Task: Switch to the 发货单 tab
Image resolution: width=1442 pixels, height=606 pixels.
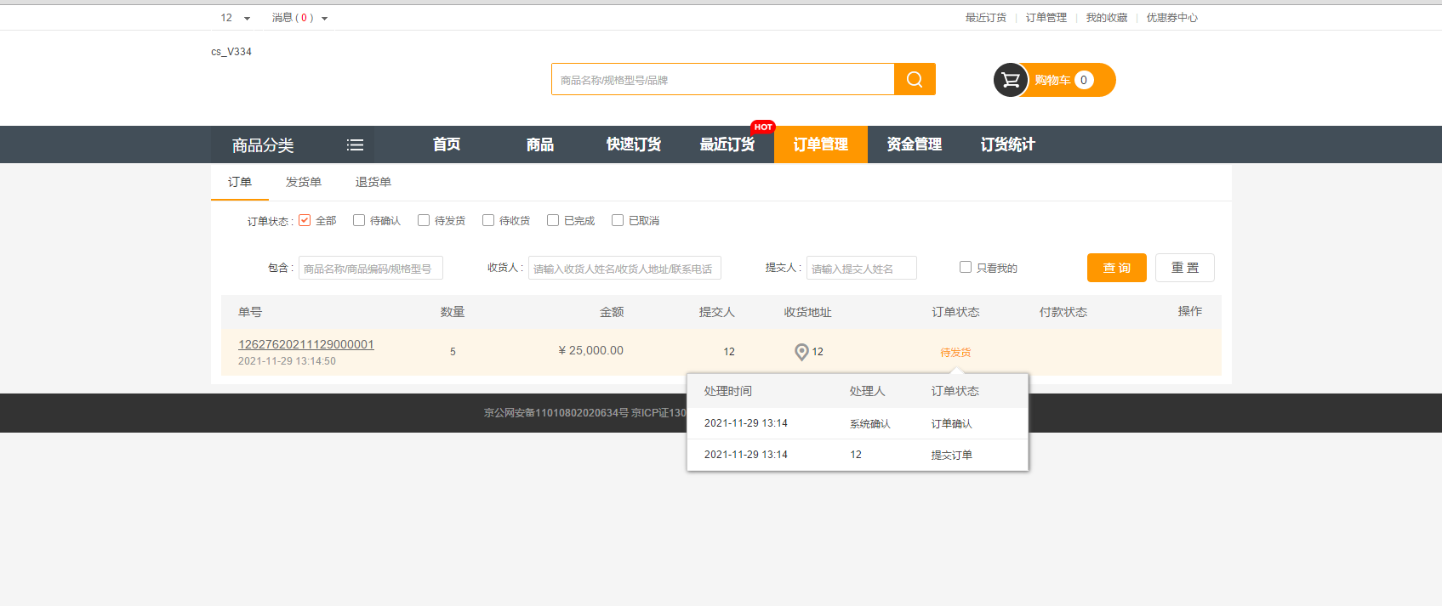Action: pos(304,182)
